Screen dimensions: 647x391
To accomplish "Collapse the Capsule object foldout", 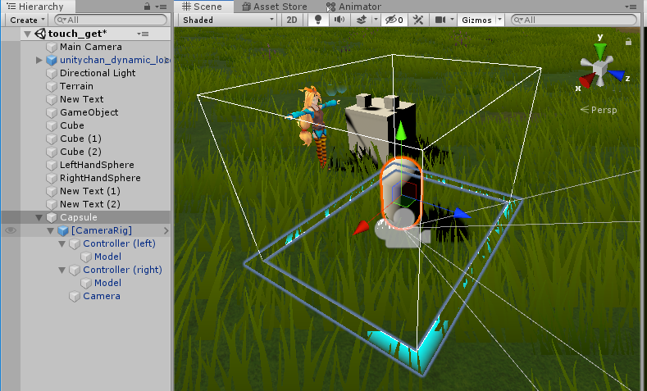I will pos(39,217).
